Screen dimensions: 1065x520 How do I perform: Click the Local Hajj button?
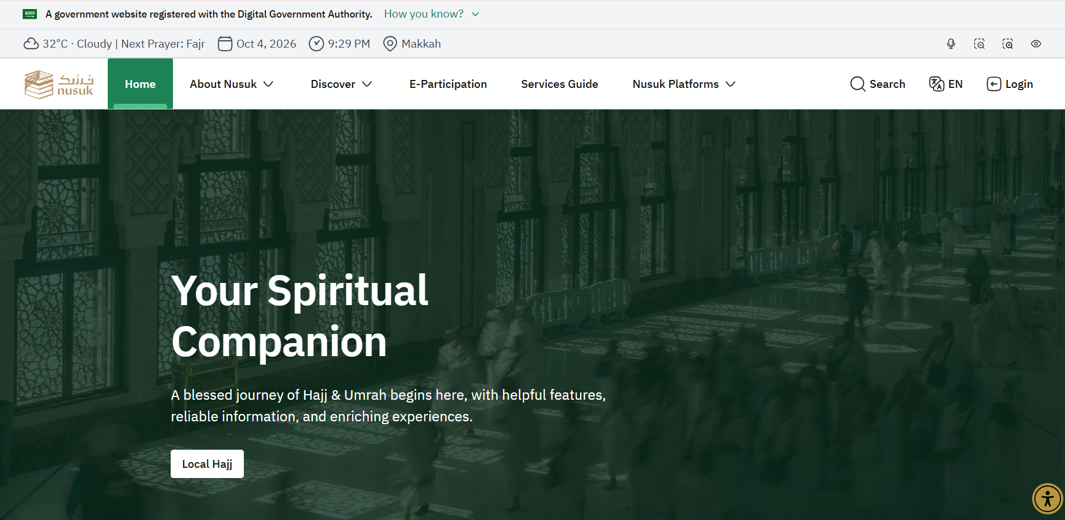[x=207, y=464]
